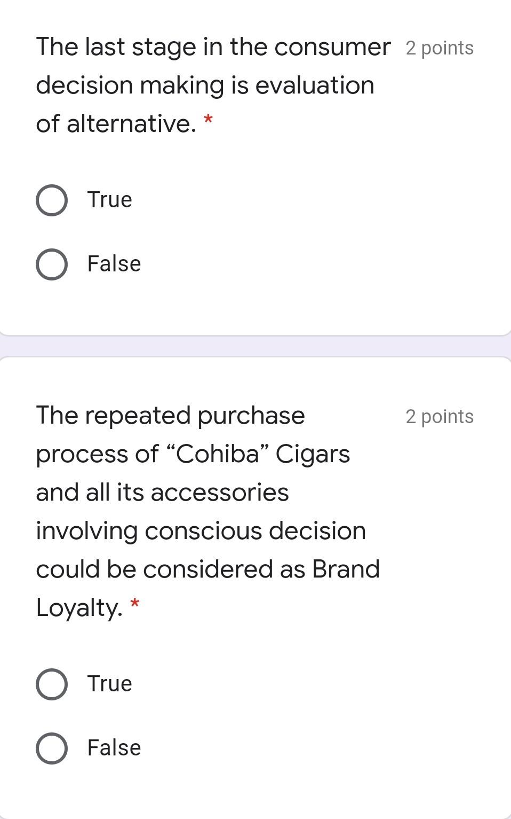The height and width of the screenshot is (819, 511).
Task: Click the 'False' label under Brand Loyalty question
Action: [x=114, y=748]
